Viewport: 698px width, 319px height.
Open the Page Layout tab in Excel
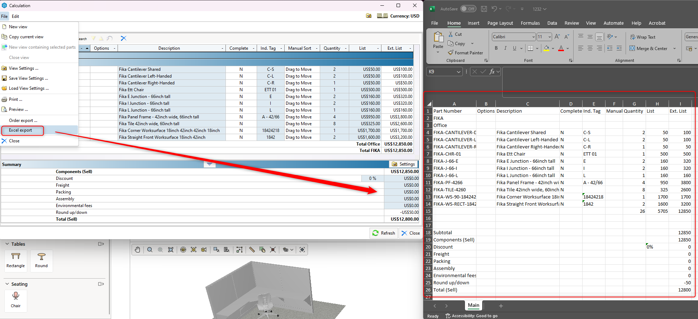(x=500, y=23)
